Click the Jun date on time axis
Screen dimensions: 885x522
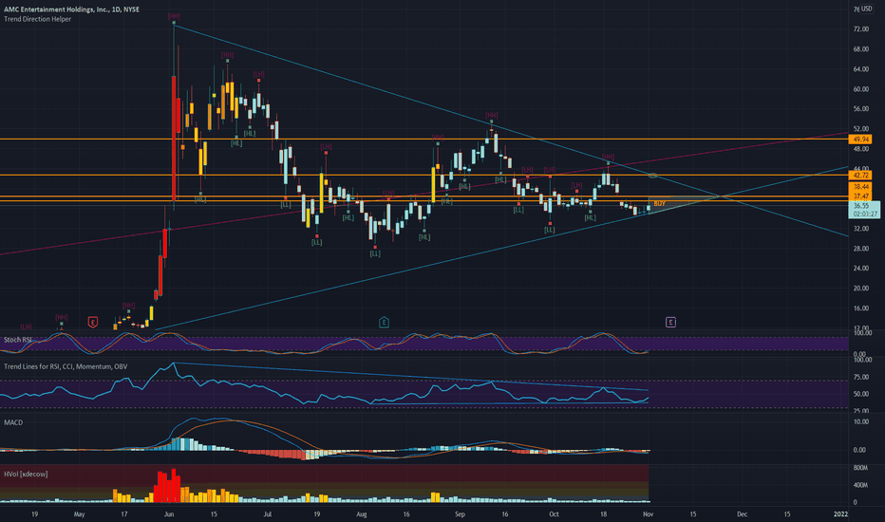coord(168,514)
